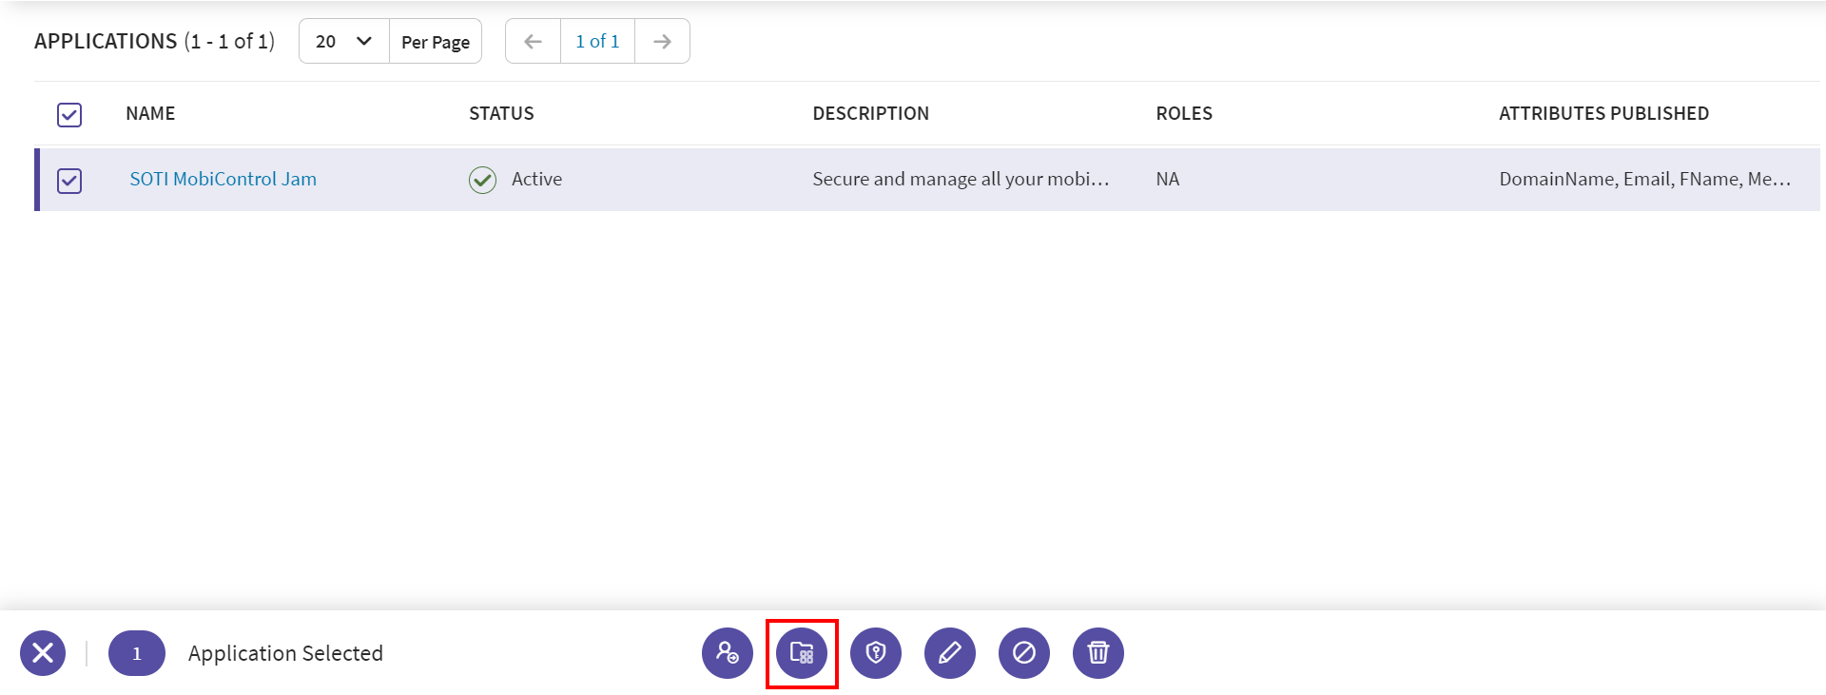Go to previous page arrow
This screenshot has height=695, width=1826.
(x=534, y=41)
